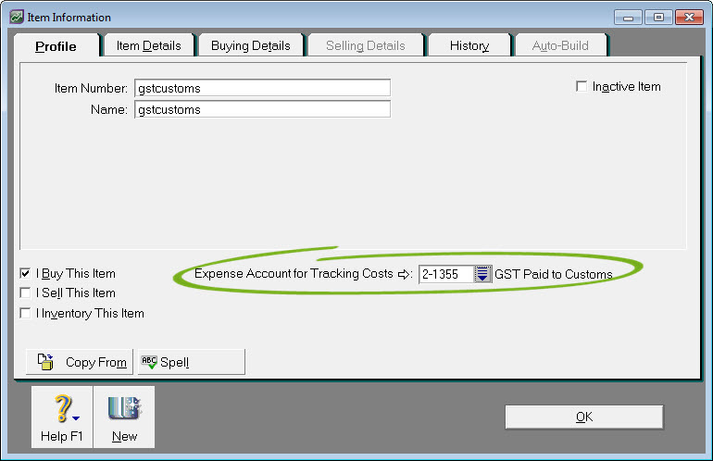Go to the History tab
Viewport: 713px width, 461px height.
(469, 45)
